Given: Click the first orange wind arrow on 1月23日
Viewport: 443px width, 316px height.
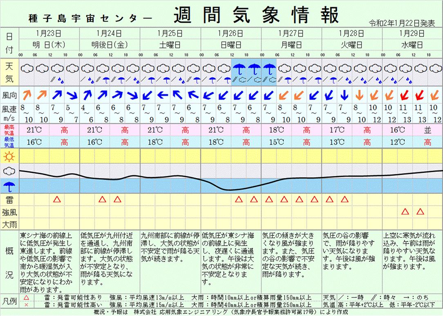Looking at the screenshot, I should pos(27,95).
